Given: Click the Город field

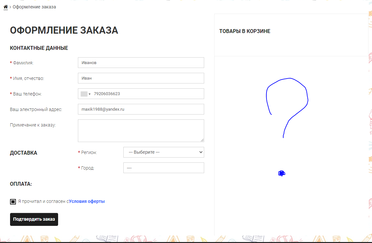Looking at the screenshot, I should (164, 168).
